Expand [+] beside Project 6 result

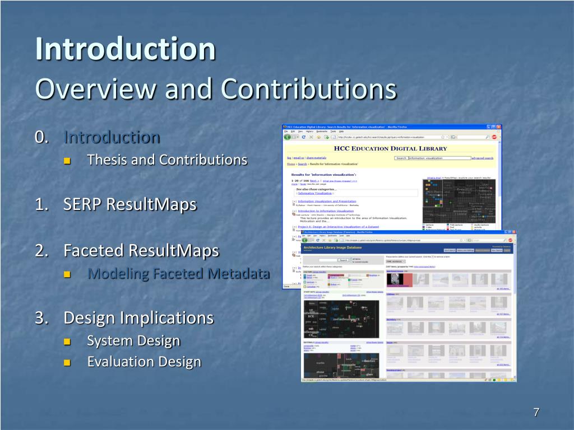tap(294, 227)
